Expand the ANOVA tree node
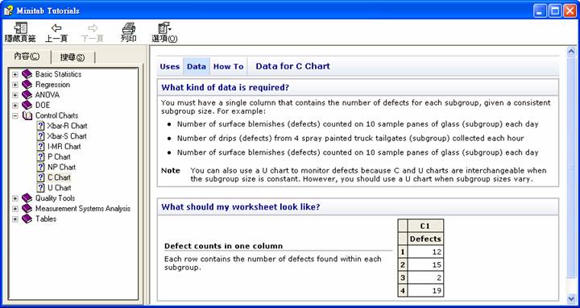The height and width of the screenshot is (308, 580). pos(14,95)
